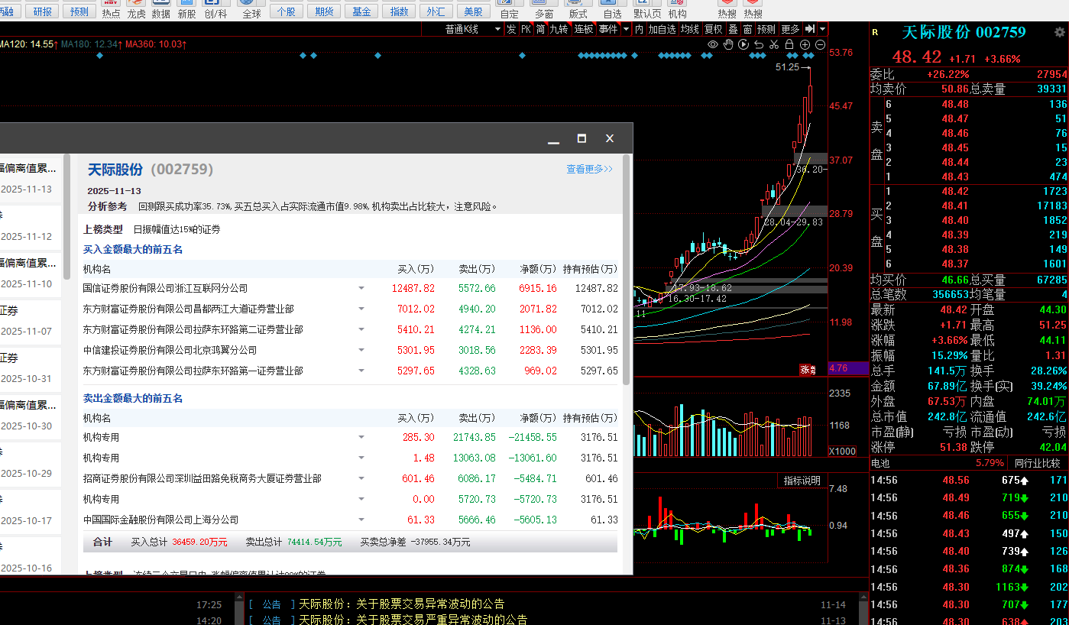The width and height of the screenshot is (1069, 625).
Task: Toggle 连板 indicator button
Action: click(x=584, y=29)
